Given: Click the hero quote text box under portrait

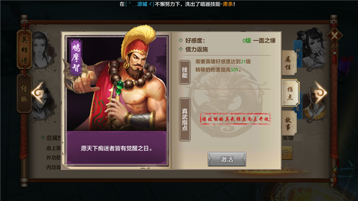Looking at the screenshot, I should (x=116, y=148).
